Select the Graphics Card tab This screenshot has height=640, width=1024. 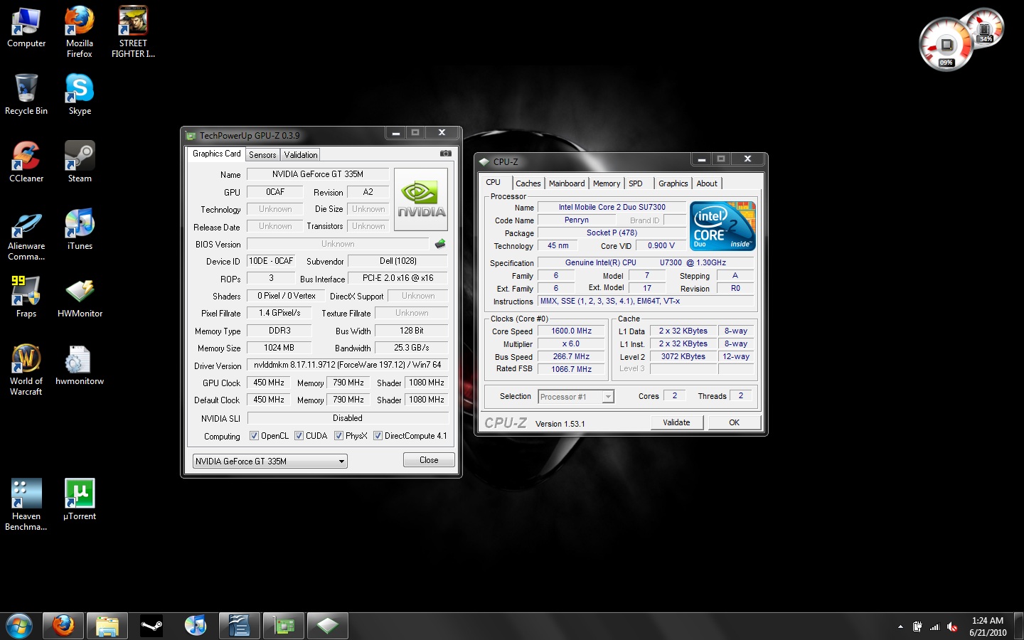point(217,154)
